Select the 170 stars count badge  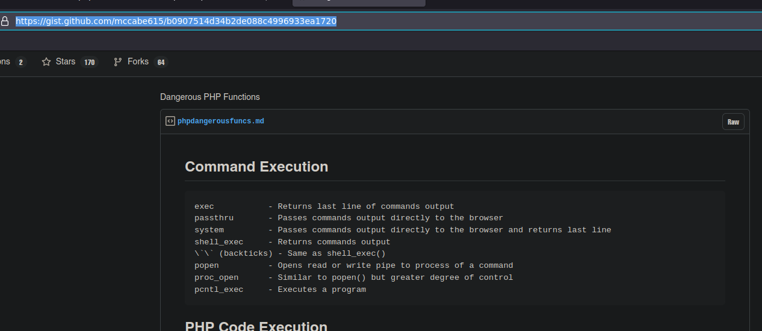point(89,63)
